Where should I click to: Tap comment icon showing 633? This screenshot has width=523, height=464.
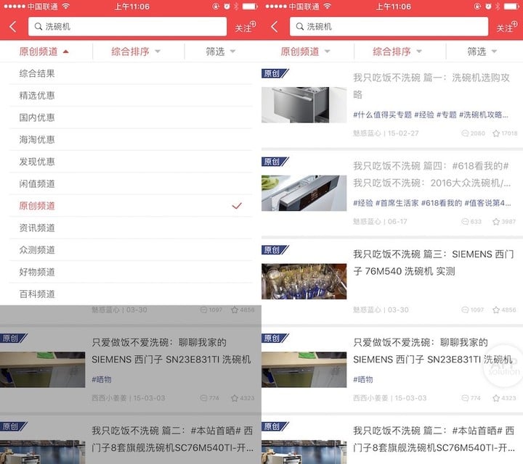[x=465, y=222]
